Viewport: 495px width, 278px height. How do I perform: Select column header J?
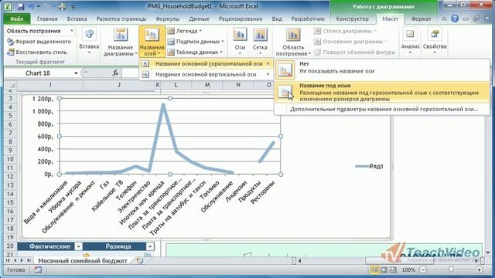[118, 85]
